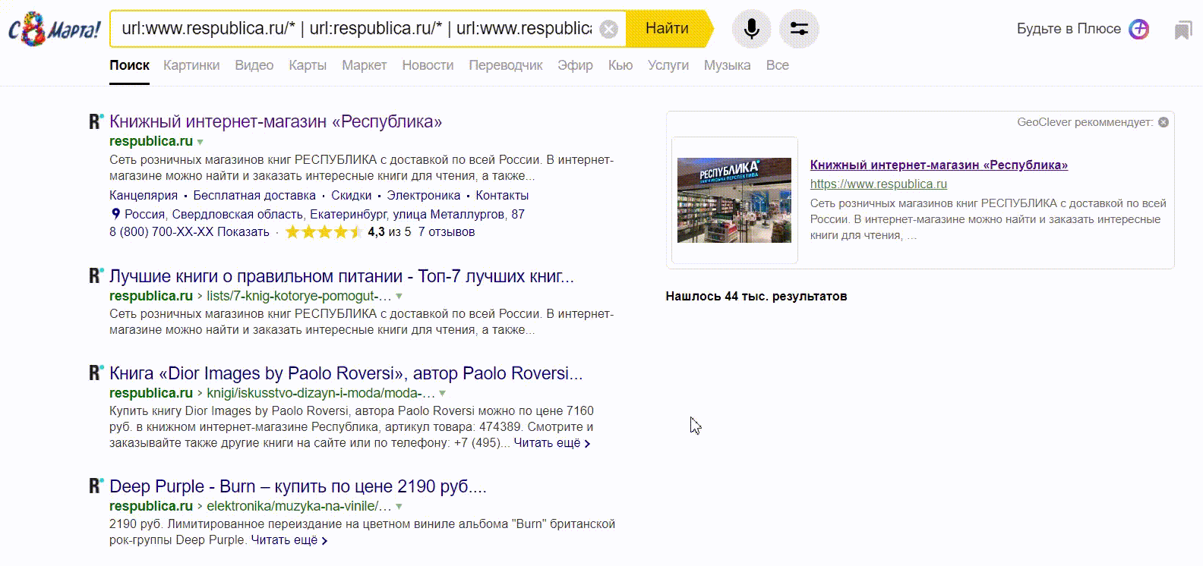Open the Бесплатная доставка sitelink
Image resolution: width=1203 pixels, height=566 pixels.
[x=254, y=195]
